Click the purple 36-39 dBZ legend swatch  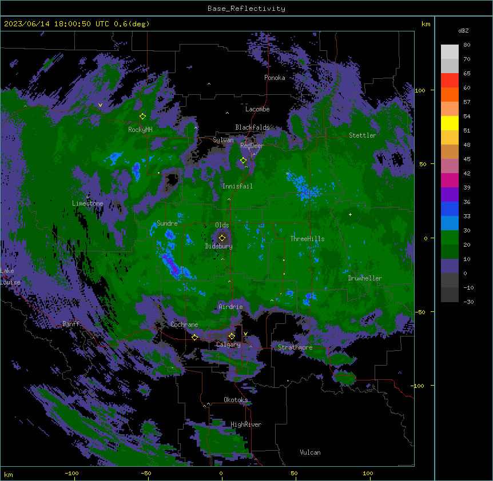tap(450, 195)
